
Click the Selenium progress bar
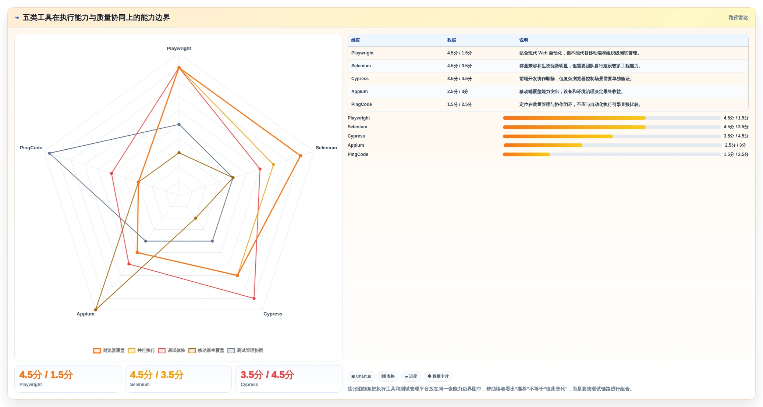point(611,127)
